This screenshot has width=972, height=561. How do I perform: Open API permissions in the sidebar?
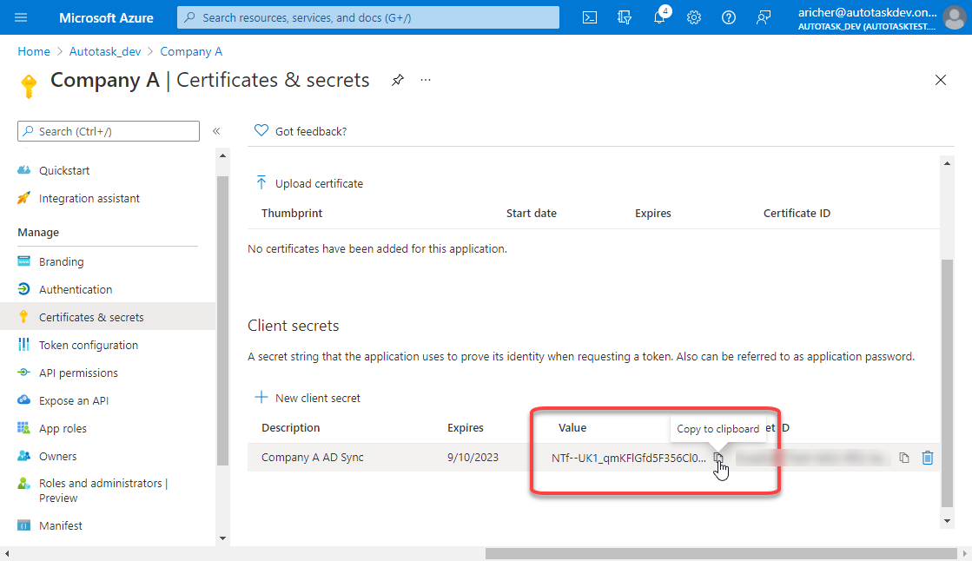[78, 373]
